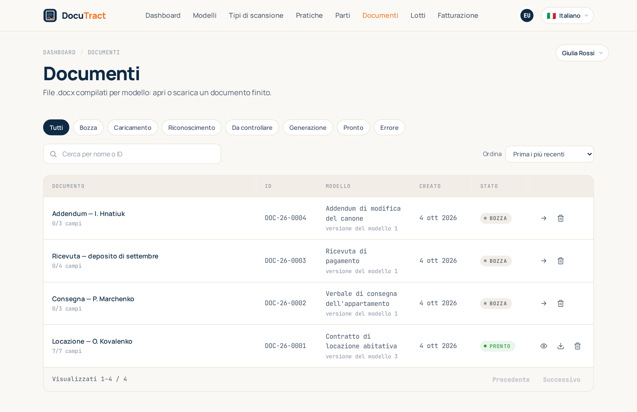Open Addendum — I. Hnatiuk via arrow icon
Screen dimensions: 637x412
[x=544, y=218]
